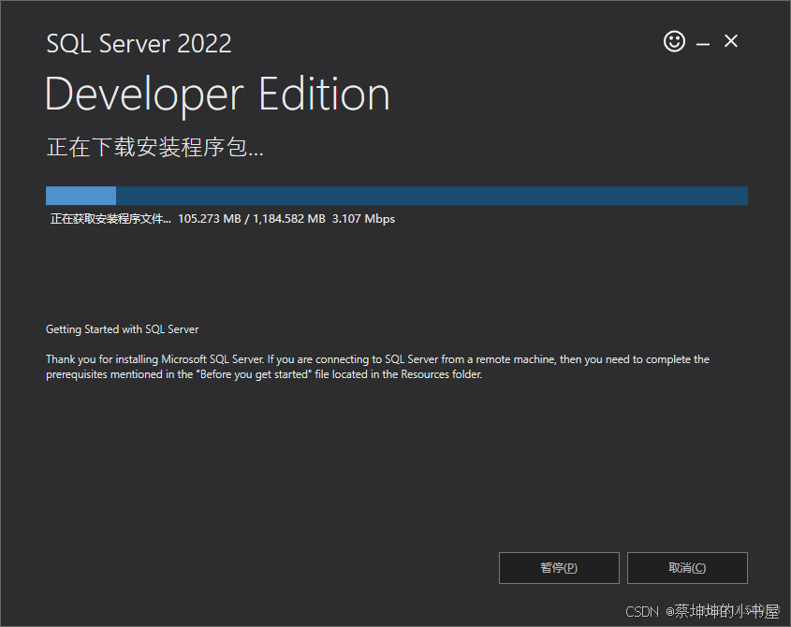Minimize the SQL Server installer window
Screen dimensions: 791x627
[x=703, y=44]
